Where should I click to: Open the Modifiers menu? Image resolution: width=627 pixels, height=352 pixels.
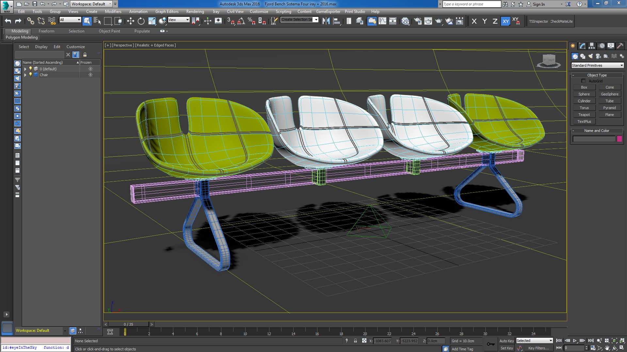point(113,11)
